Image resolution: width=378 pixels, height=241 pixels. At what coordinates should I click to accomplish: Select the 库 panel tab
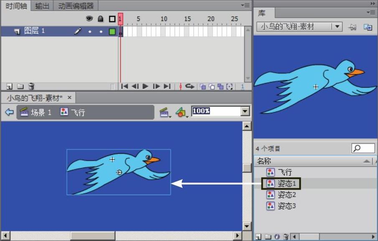click(262, 13)
